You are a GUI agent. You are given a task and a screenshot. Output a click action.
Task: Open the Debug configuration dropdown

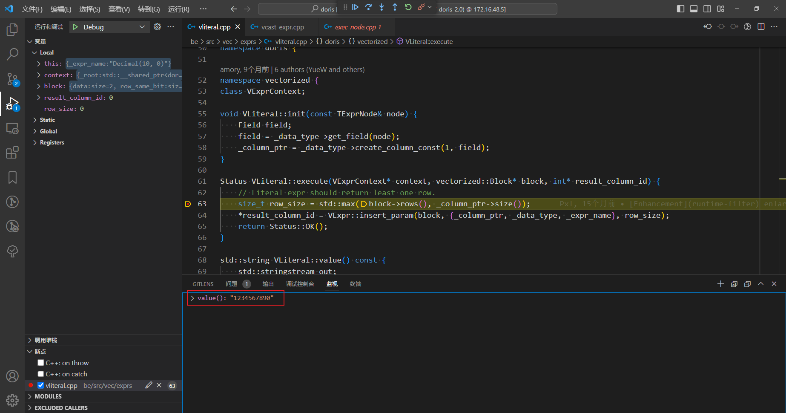point(142,27)
